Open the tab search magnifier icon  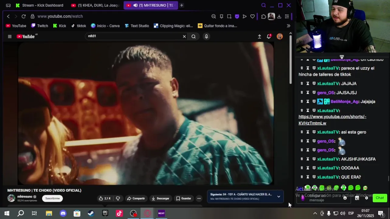264,5
